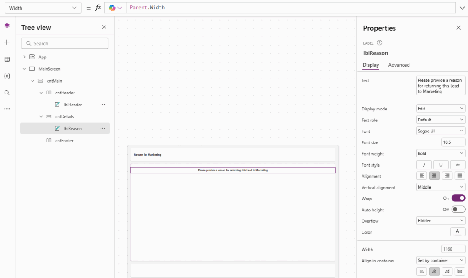Screen dimensions: 468x278
Task: Click the underline font style button
Action: (x=441, y=165)
